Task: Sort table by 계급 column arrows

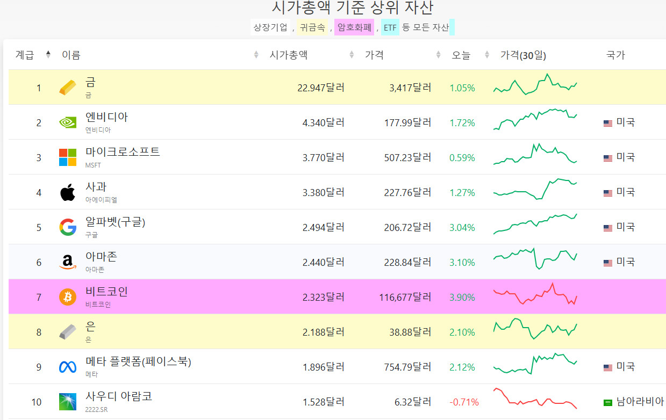Action: point(48,54)
